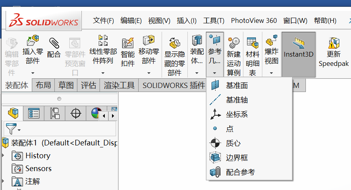Click the panel splitter circle handle
Viewport: 351px width, 190px height.
[59, 99]
